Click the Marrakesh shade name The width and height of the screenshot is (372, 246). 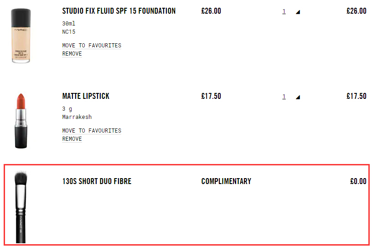pyautogui.click(x=77, y=117)
